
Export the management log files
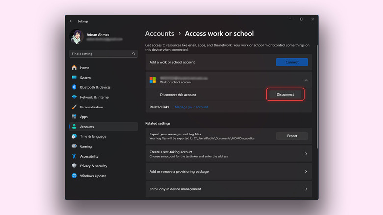click(292, 136)
